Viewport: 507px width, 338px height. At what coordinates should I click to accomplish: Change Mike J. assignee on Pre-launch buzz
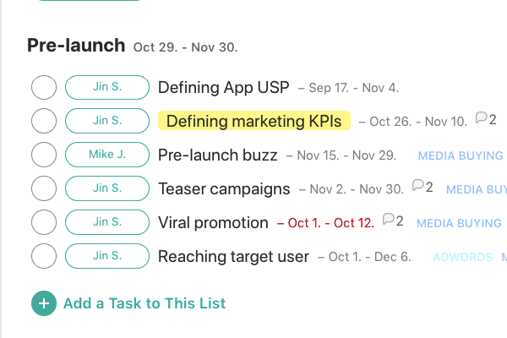(x=107, y=155)
